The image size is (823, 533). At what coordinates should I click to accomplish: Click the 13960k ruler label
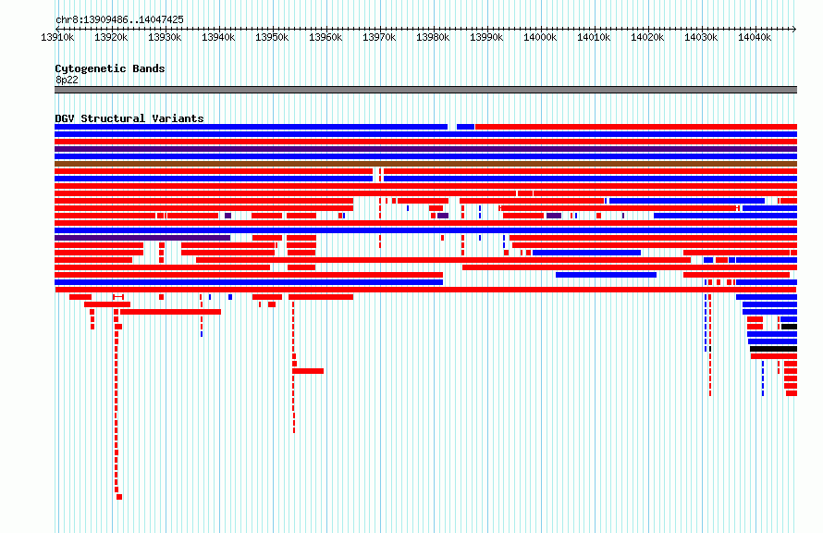[x=326, y=37]
